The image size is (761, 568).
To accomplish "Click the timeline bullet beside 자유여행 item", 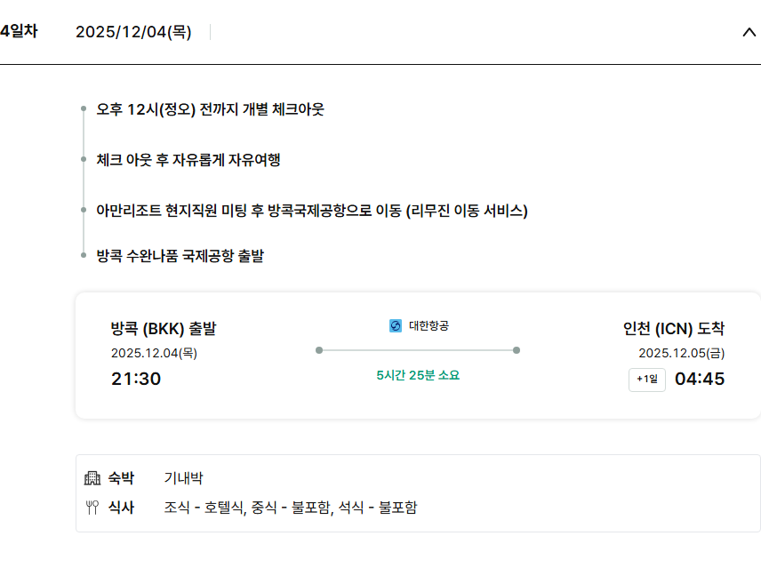I will coord(83,160).
